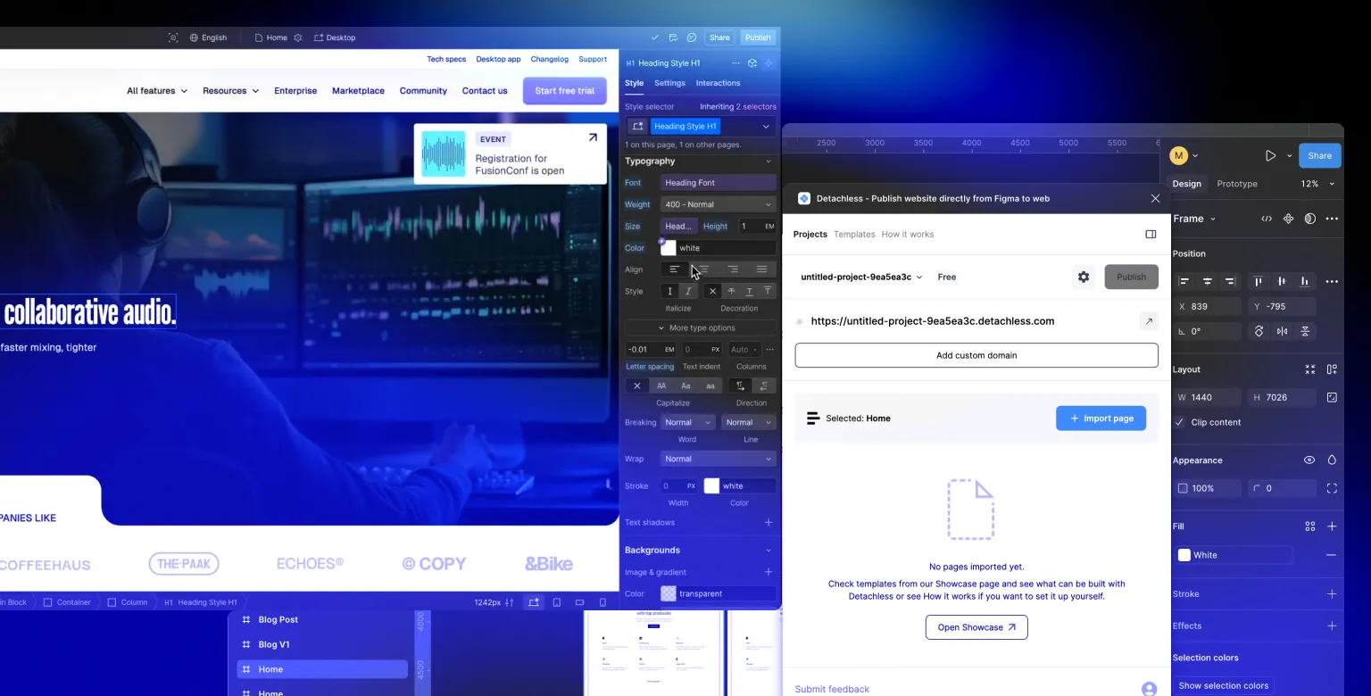Apply underline decoration in Typography
The height and width of the screenshot is (696, 1371).
(749, 291)
